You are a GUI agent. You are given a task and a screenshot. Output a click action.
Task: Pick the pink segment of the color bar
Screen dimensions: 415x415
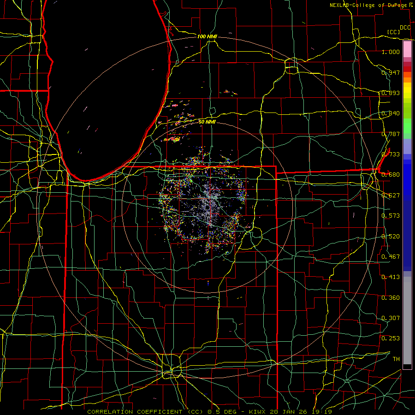[407, 49]
